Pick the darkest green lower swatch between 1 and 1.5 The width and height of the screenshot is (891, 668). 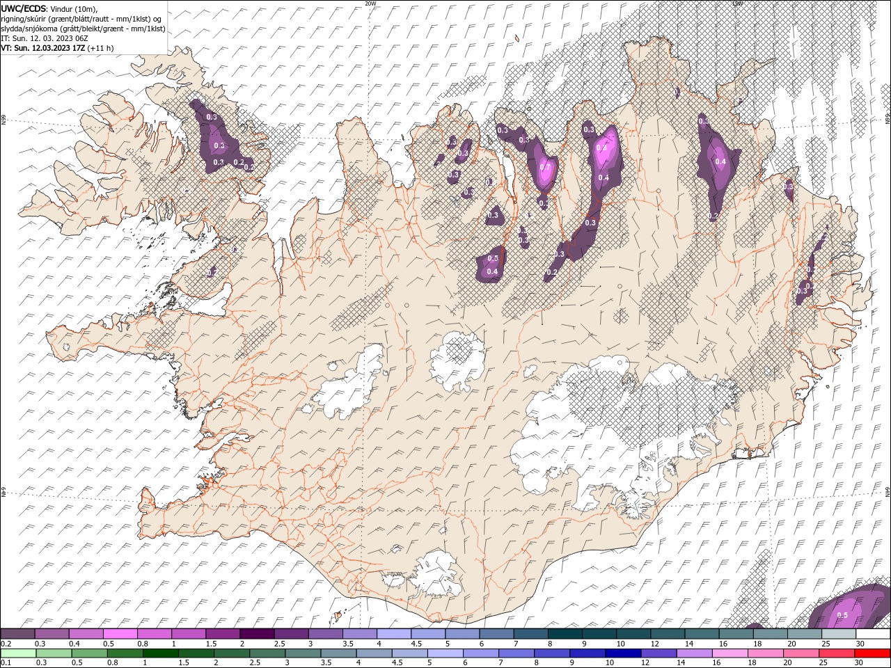[161, 653]
